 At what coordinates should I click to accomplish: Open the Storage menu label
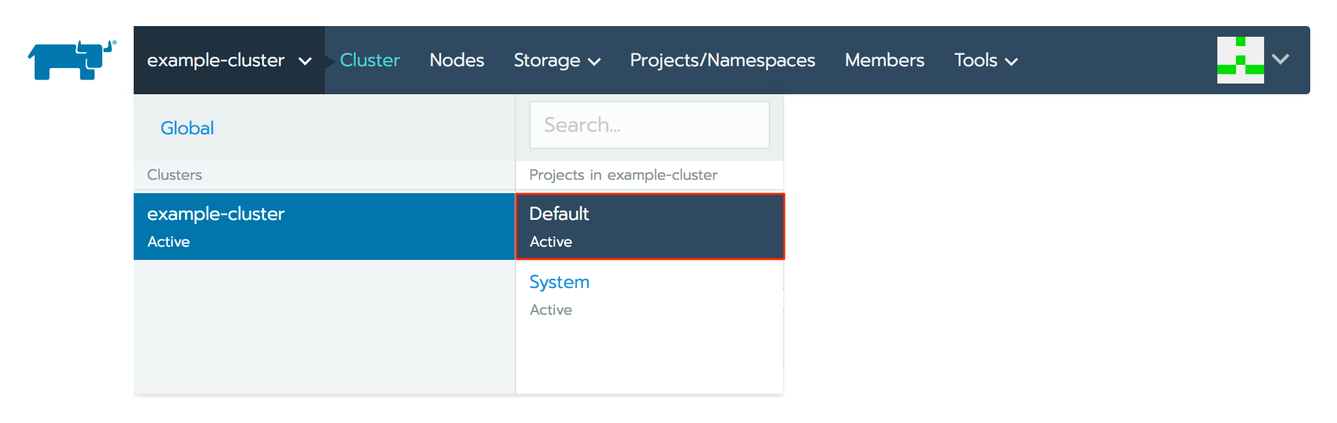546,60
